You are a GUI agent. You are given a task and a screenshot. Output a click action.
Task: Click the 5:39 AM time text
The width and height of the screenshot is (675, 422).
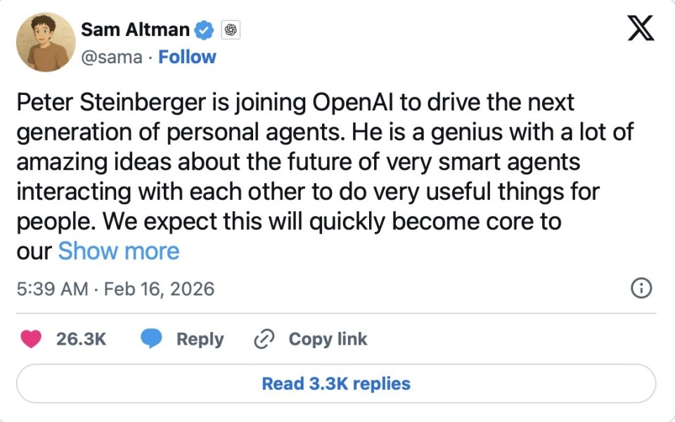[x=52, y=288]
